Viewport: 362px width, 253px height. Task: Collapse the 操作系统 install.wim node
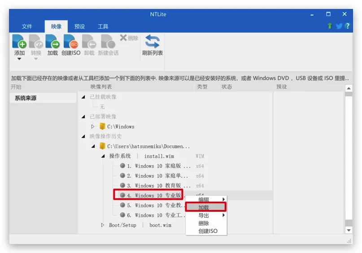(103, 156)
